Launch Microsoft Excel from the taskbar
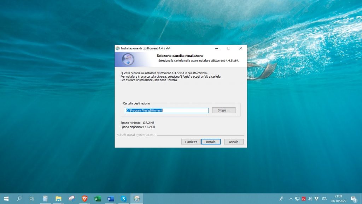 pos(97,199)
